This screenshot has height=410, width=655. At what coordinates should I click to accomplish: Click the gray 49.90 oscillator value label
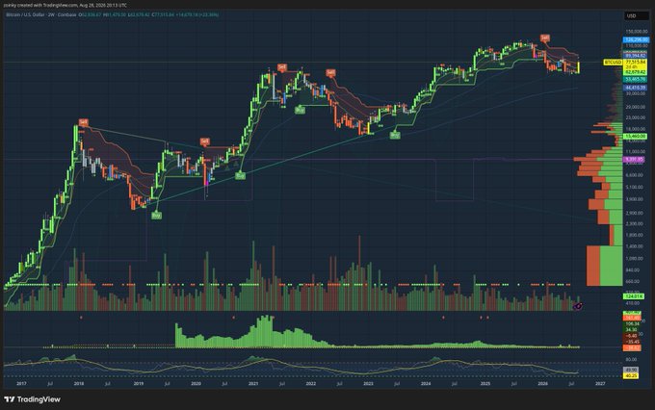point(631,370)
